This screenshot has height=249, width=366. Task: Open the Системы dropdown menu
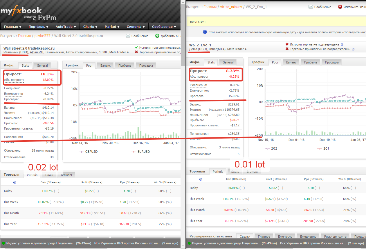[x=136, y=27]
